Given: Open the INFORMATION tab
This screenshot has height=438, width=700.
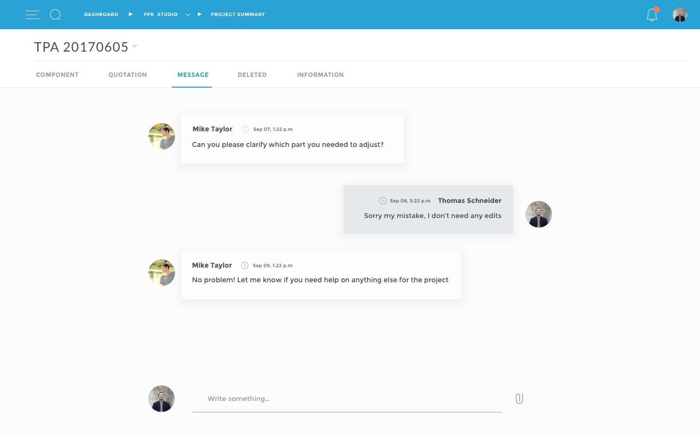Looking at the screenshot, I should pyautogui.click(x=320, y=74).
